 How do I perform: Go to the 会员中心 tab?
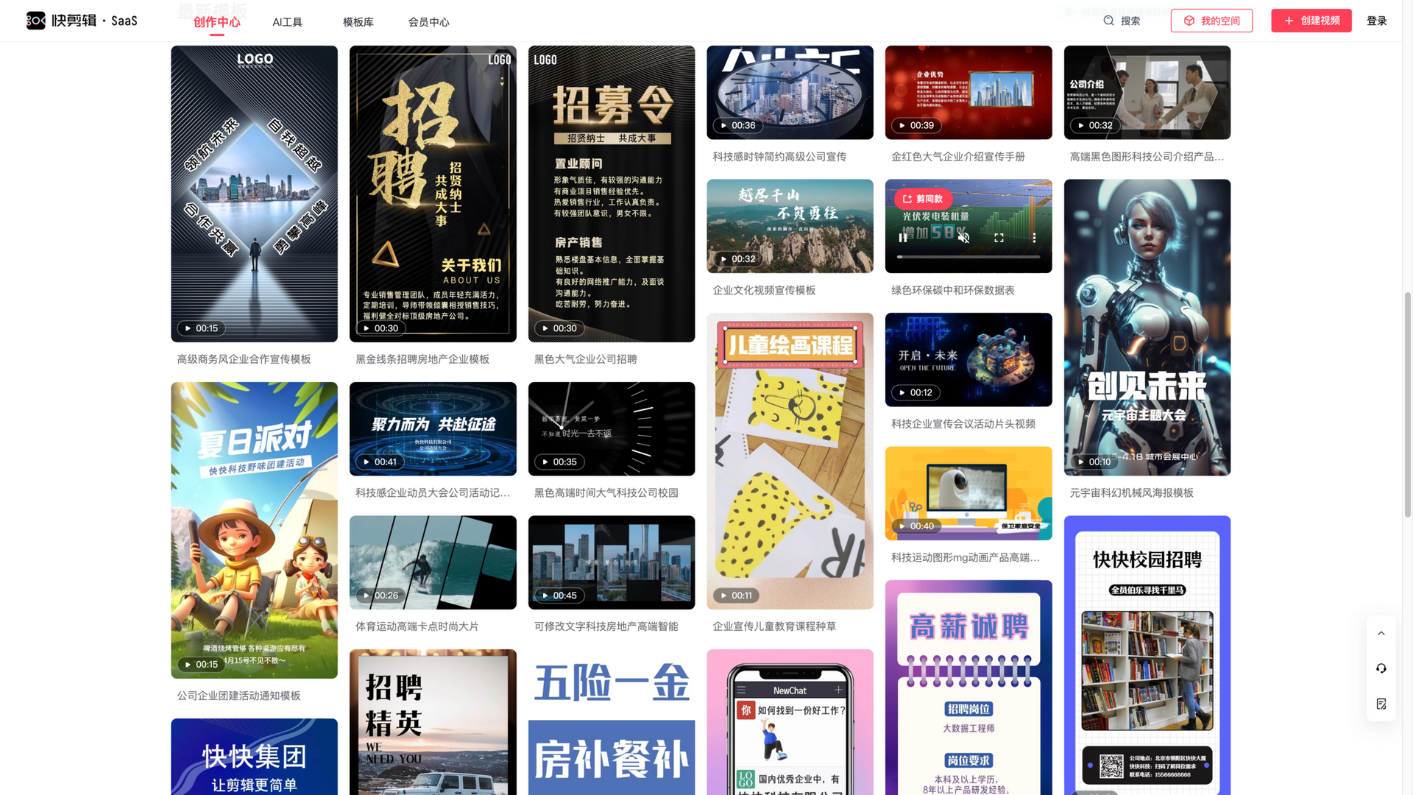tap(429, 22)
